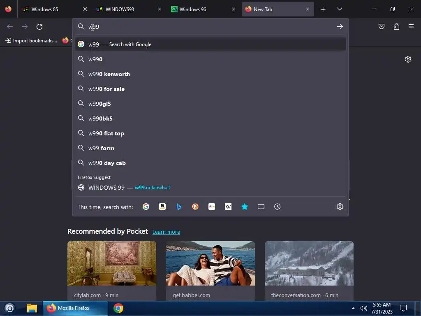
Task: Click Import bookmarks... in bookmarks toolbar
Action: [x=31, y=41]
